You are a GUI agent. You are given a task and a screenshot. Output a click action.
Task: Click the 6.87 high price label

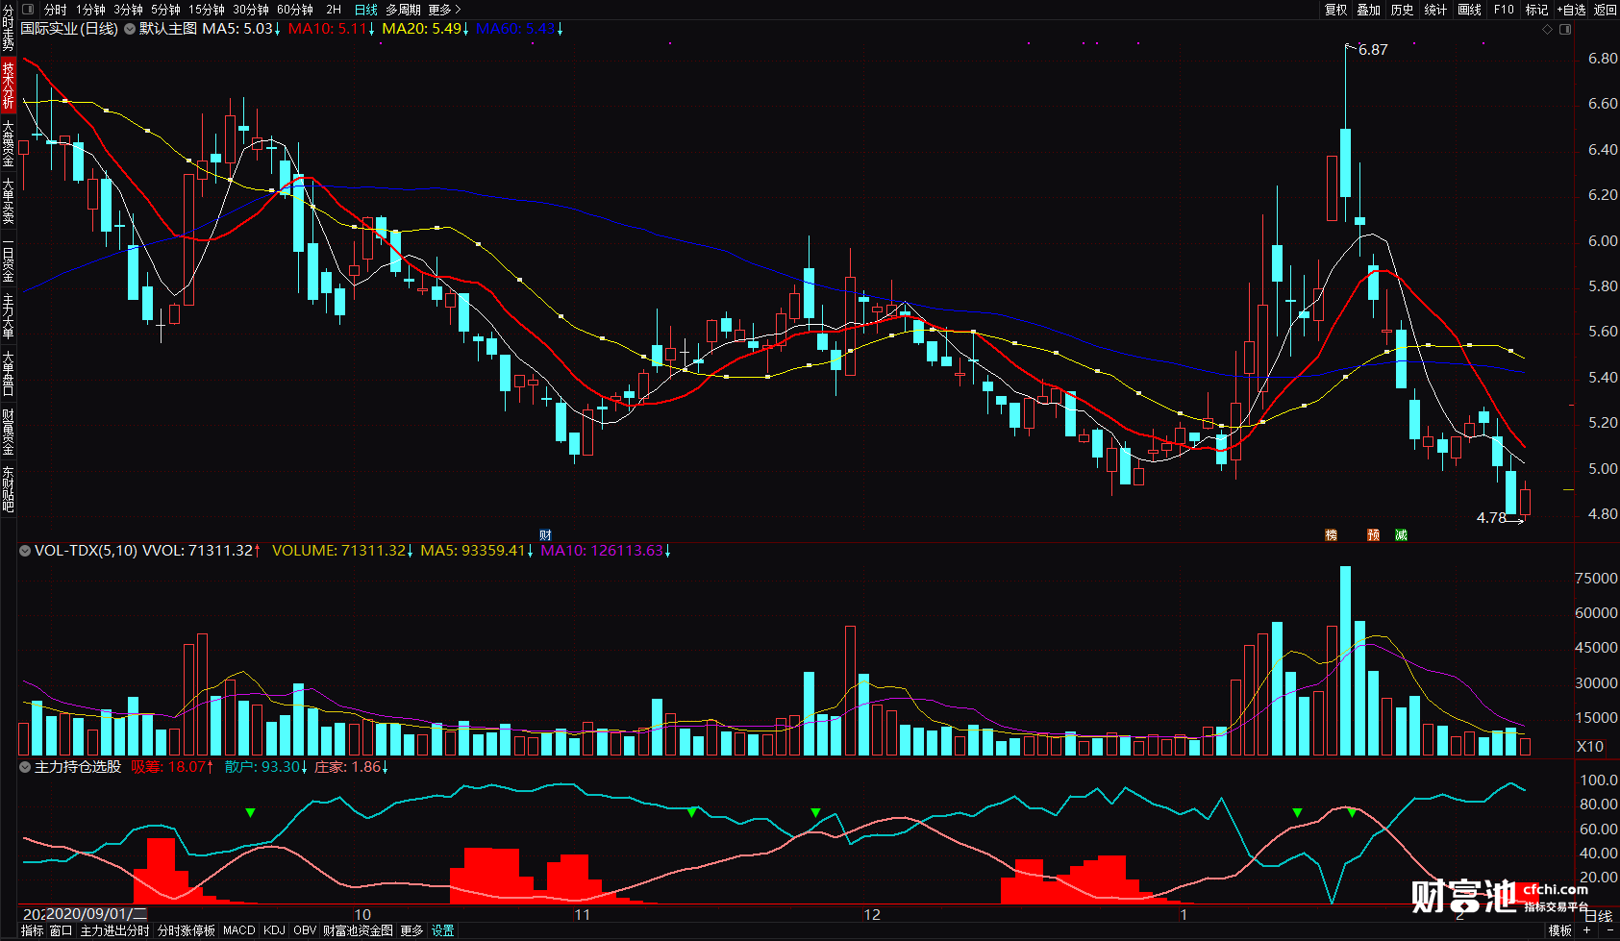pos(1373,50)
